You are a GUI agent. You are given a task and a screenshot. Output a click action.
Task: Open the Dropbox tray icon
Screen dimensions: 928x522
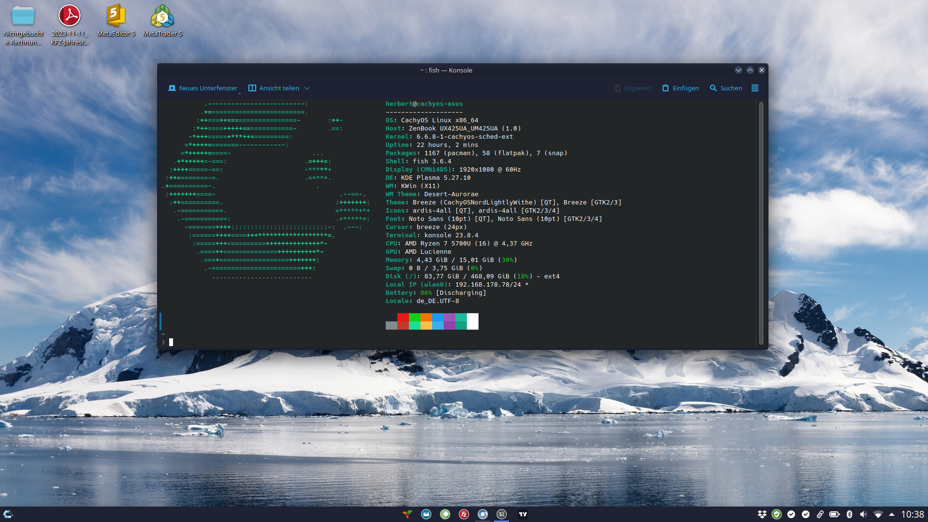[762, 514]
